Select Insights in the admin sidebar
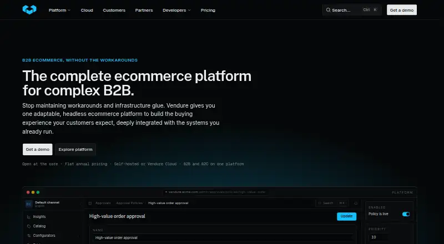Image resolution: width=444 pixels, height=244 pixels. tap(39, 217)
